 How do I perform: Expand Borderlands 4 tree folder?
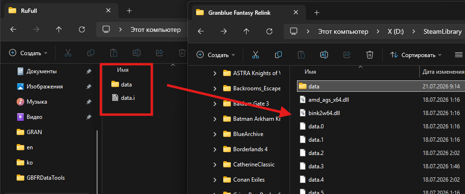tap(215, 149)
